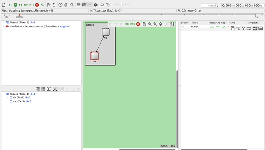Click the tic module in network canvas

tap(106, 32)
